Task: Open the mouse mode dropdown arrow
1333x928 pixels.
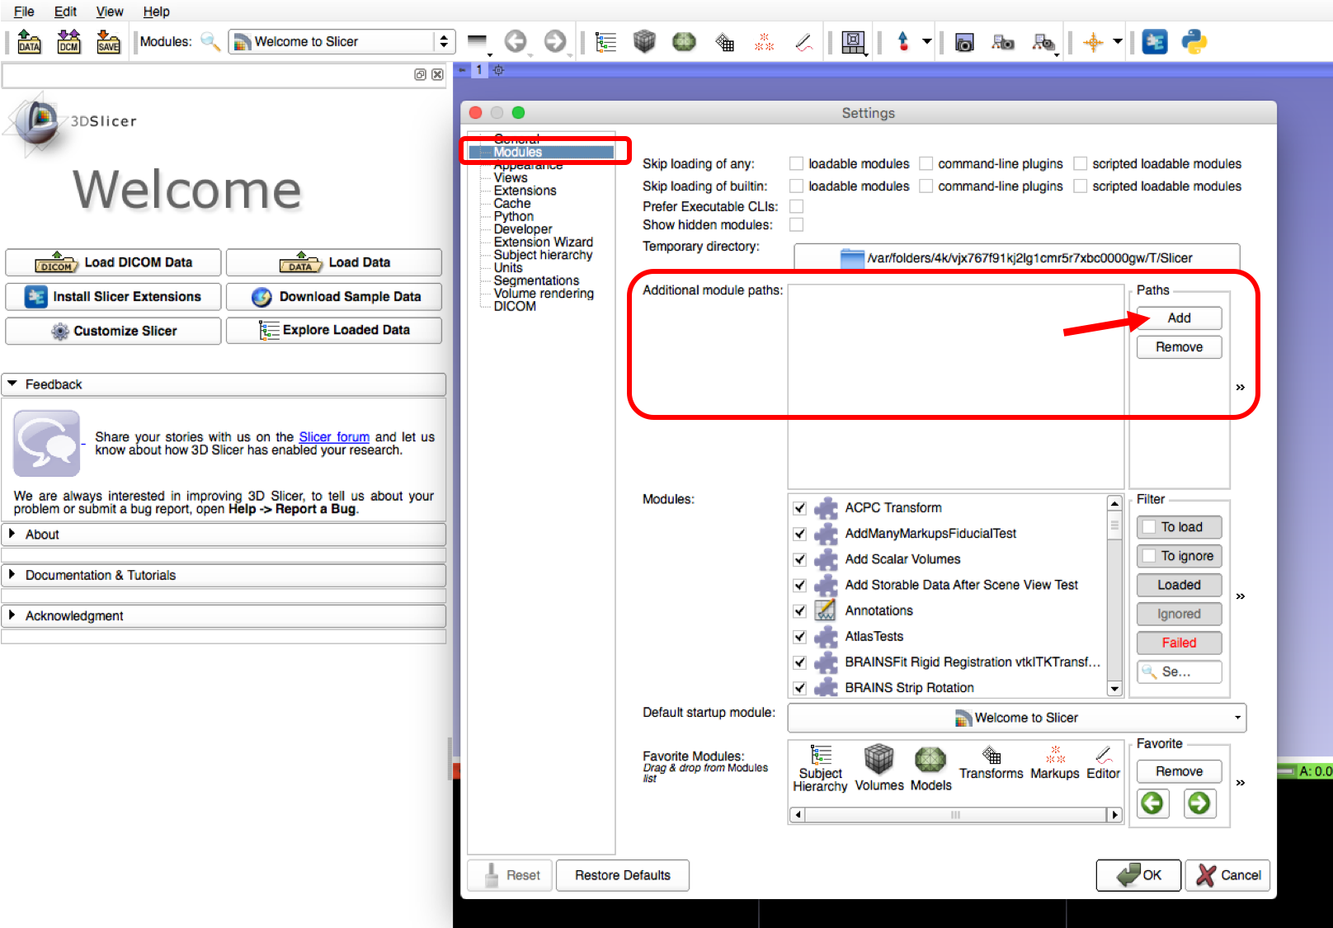Action: [927, 41]
